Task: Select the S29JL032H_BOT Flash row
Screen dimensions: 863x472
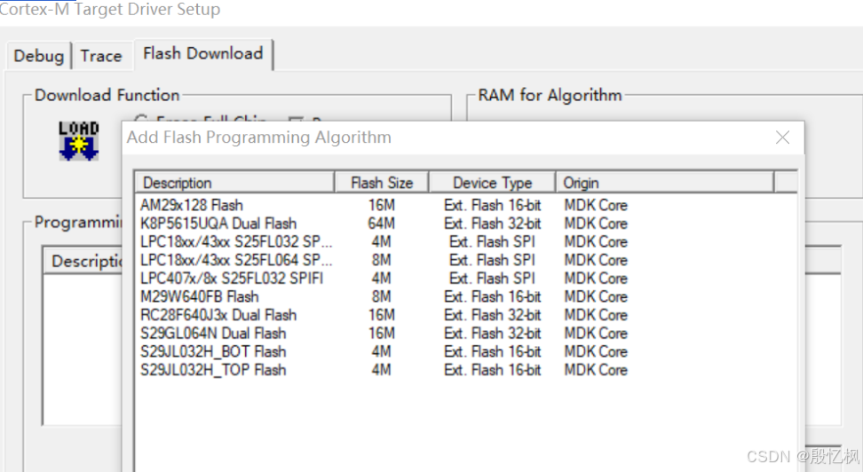Action: [x=465, y=351]
